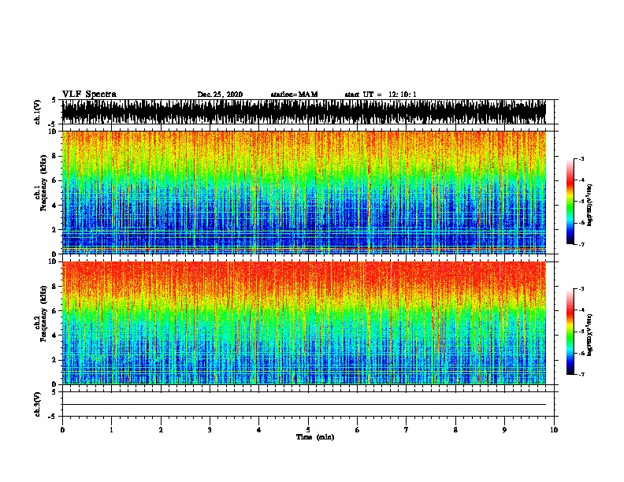Click inside the ch.2 spectrogram plot
Screen dimensions: 624x482
pyautogui.click(x=303, y=323)
